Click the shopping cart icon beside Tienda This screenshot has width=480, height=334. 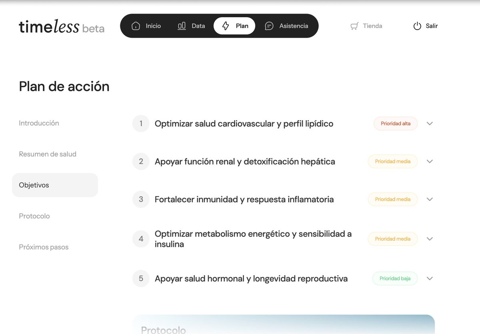tap(354, 26)
